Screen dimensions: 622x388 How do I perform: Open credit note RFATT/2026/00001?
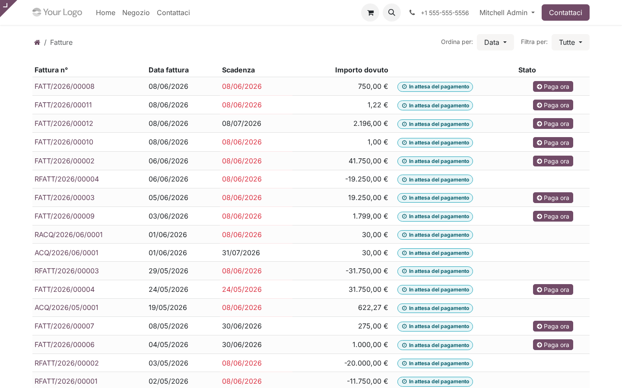[x=66, y=381]
